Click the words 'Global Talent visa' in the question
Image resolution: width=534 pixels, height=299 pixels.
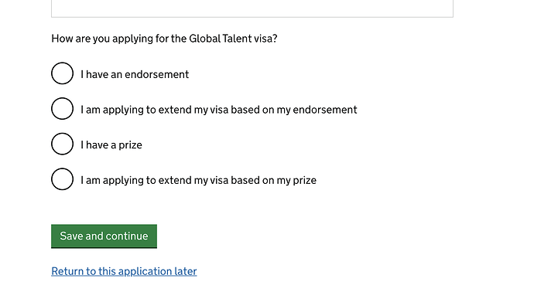231,39
